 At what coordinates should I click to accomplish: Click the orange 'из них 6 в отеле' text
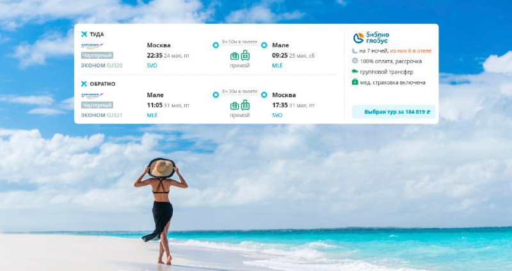tap(410, 51)
